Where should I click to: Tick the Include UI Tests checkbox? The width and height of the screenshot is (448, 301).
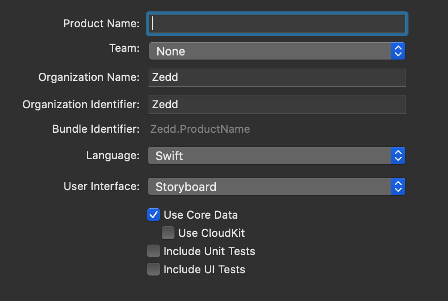coord(154,269)
